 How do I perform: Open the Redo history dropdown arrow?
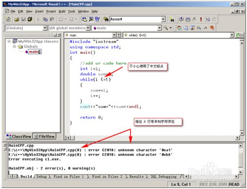click(76, 19)
